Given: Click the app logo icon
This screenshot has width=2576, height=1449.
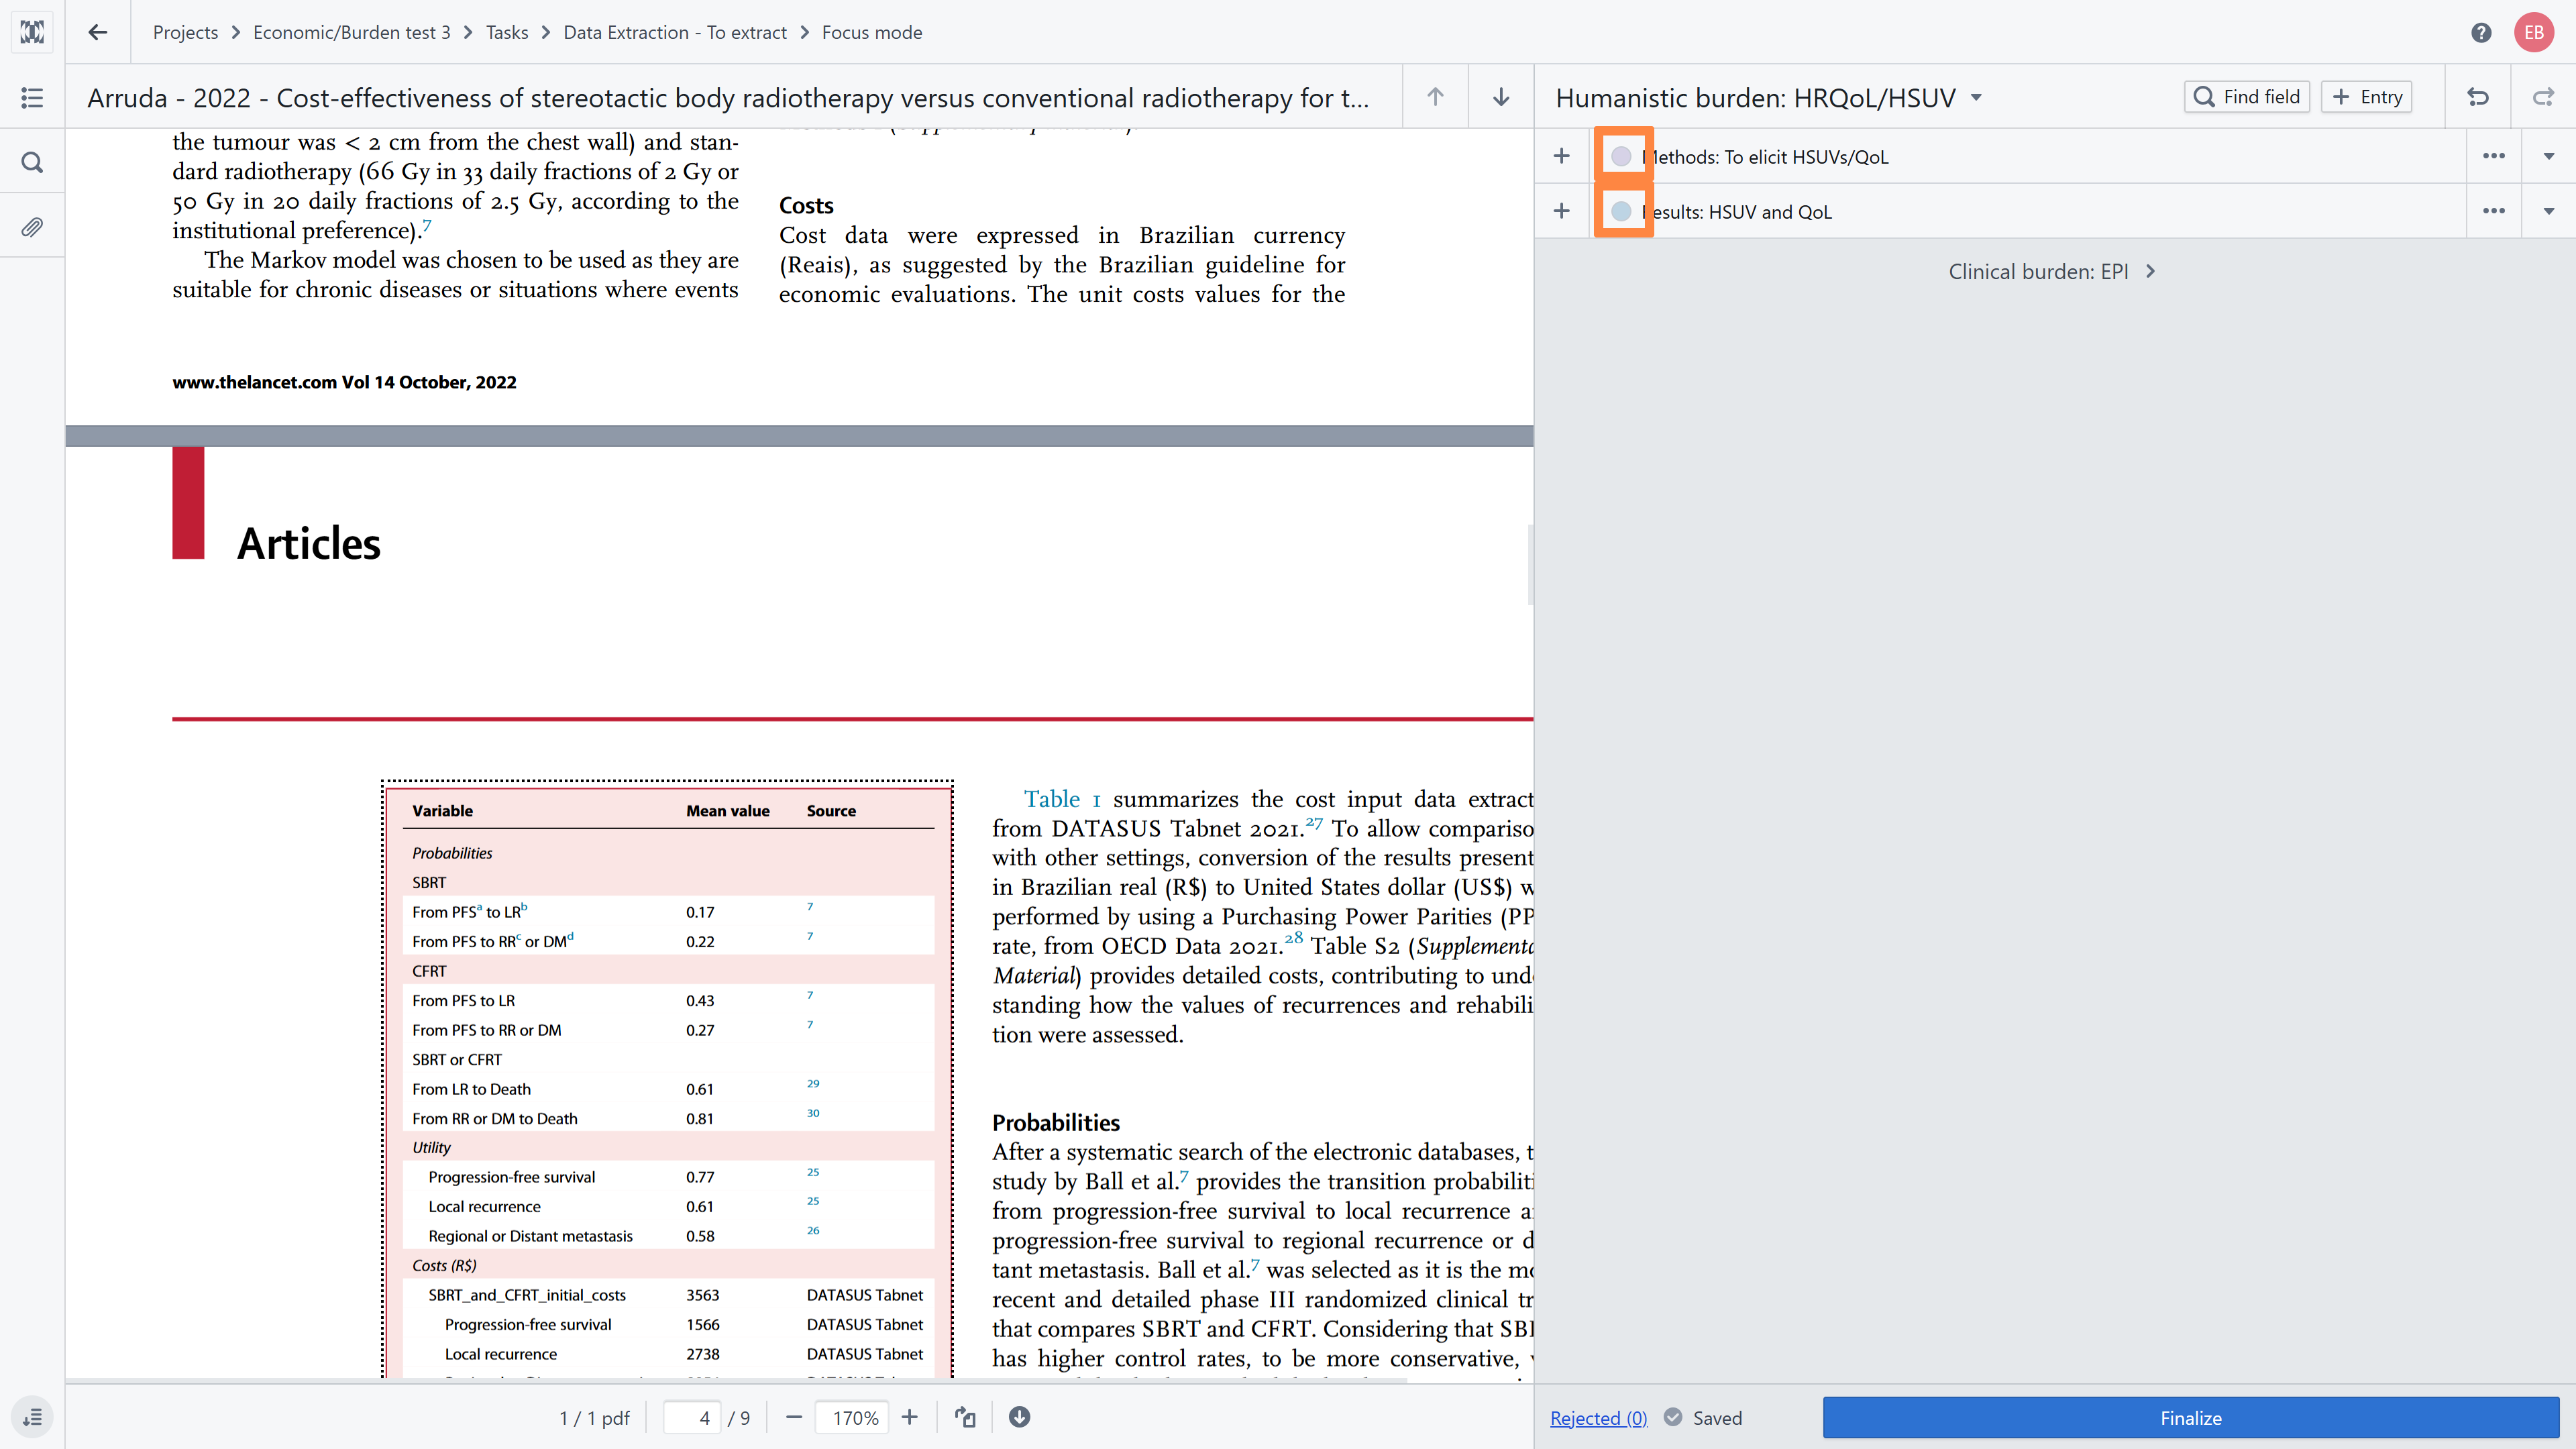Looking at the screenshot, I should click(32, 32).
